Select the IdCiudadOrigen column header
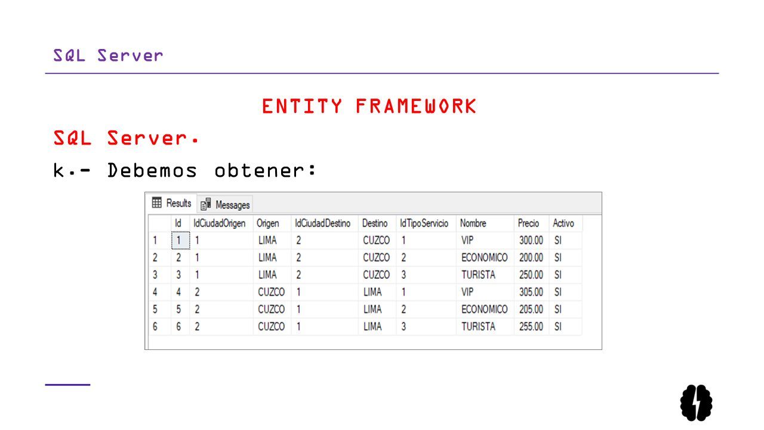The image size is (764, 430). (x=221, y=223)
